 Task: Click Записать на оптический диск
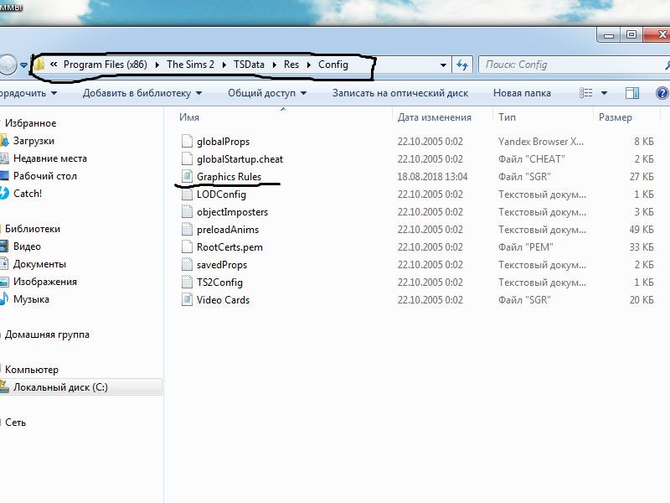(400, 93)
